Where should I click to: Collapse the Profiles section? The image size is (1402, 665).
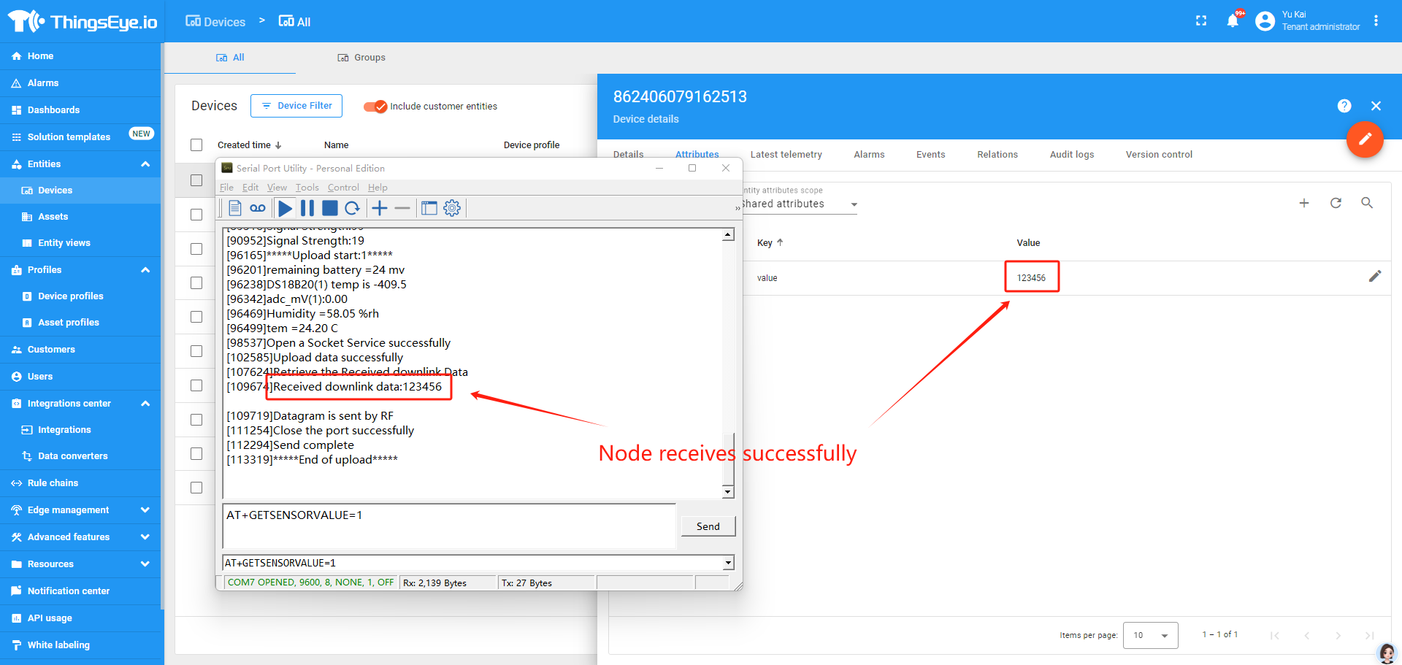pos(145,270)
